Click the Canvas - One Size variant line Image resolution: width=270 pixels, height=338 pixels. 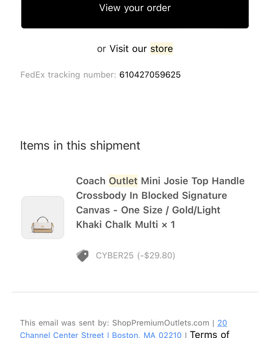[148, 210]
